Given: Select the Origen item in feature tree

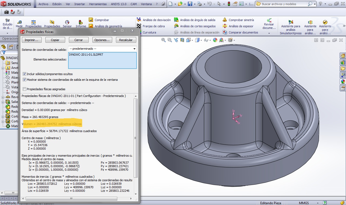Looking at the screenshot, I should tap(12, 92).
